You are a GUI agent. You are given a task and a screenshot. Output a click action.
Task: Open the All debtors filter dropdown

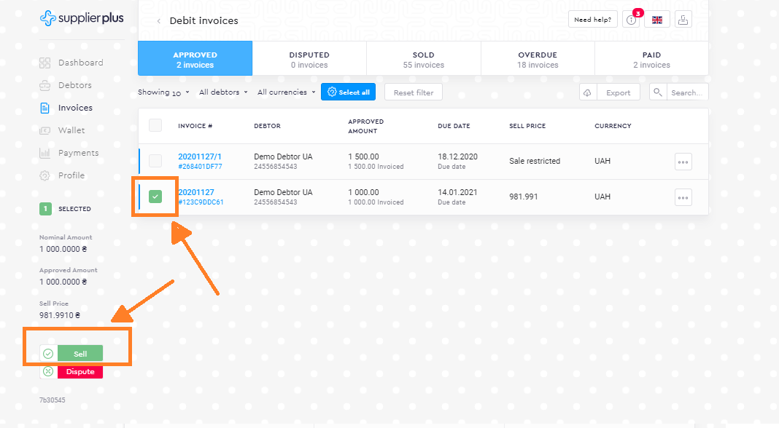point(223,92)
